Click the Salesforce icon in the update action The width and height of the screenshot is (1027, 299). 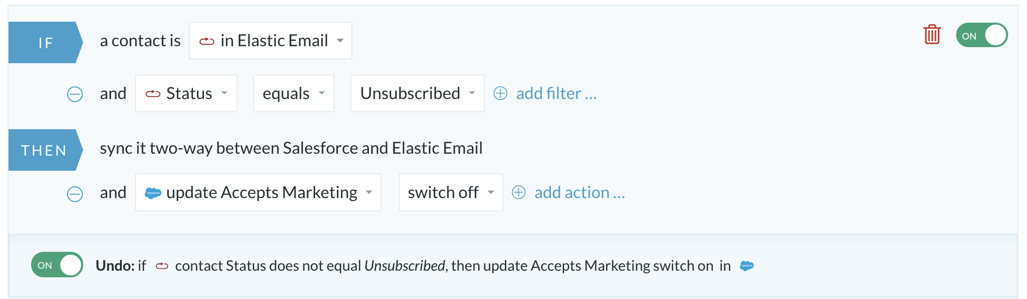(153, 193)
